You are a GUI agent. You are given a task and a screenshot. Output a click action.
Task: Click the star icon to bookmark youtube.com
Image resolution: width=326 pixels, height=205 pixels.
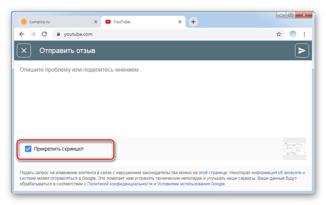coord(279,34)
